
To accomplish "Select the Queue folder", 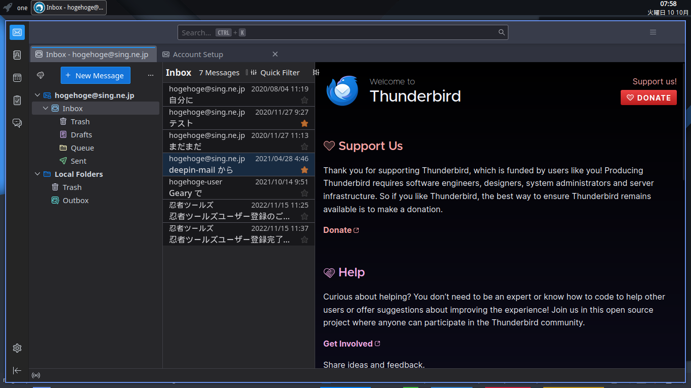I will pyautogui.click(x=96, y=148).
